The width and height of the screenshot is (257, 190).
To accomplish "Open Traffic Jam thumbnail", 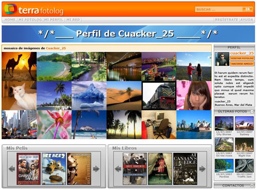I will pyautogui.click(x=244, y=166).
